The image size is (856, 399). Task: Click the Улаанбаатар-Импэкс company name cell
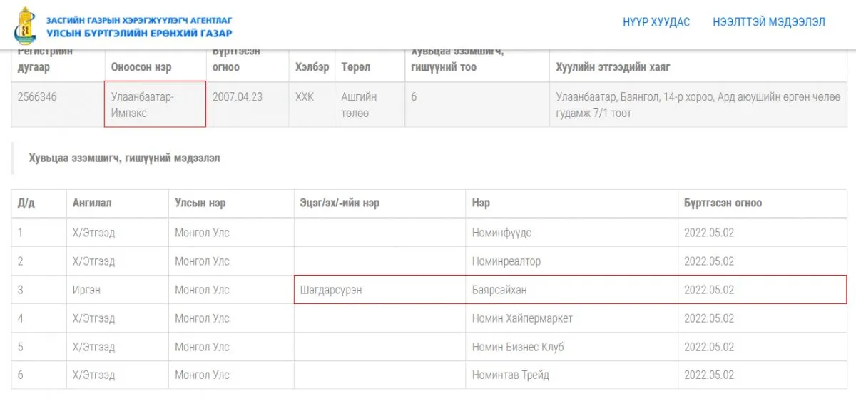pos(156,104)
